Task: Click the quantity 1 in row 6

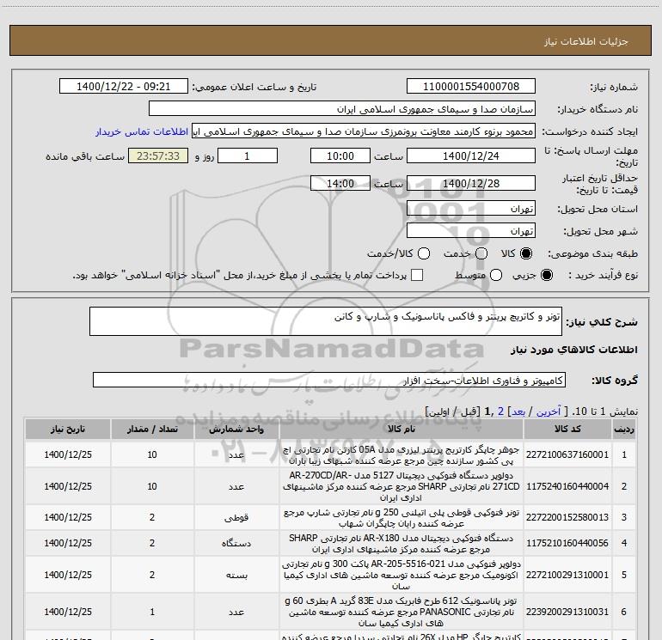Action: [x=152, y=612]
